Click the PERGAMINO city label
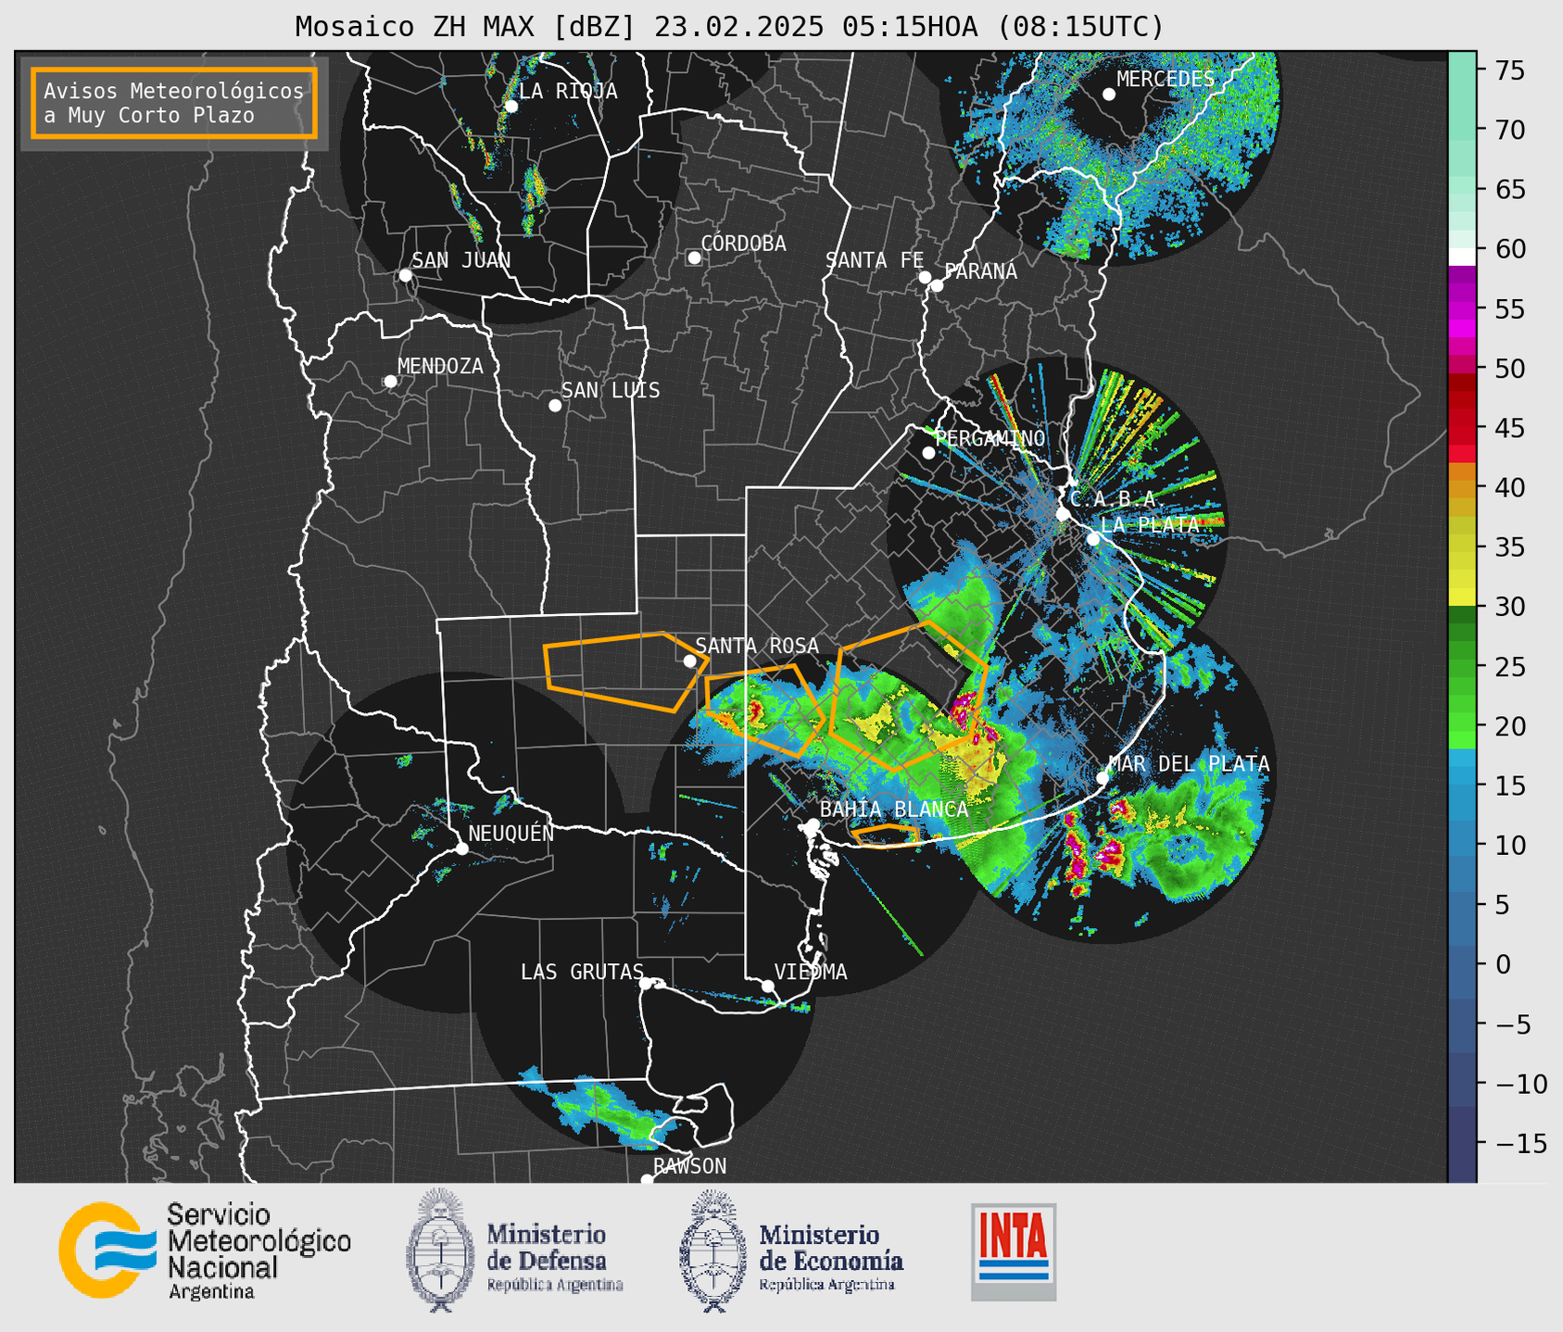1563x1332 pixels. tap(989, 438)
